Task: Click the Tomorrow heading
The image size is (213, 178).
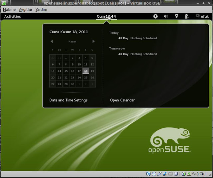Action: click(x=117, y=49)
